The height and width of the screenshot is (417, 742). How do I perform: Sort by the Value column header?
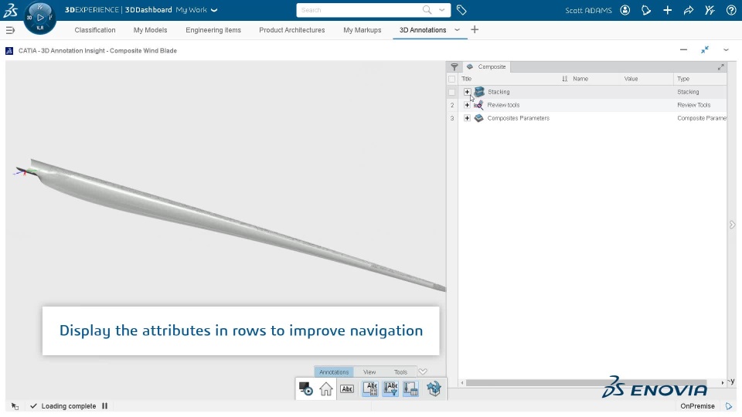click(x=631, y=79)
